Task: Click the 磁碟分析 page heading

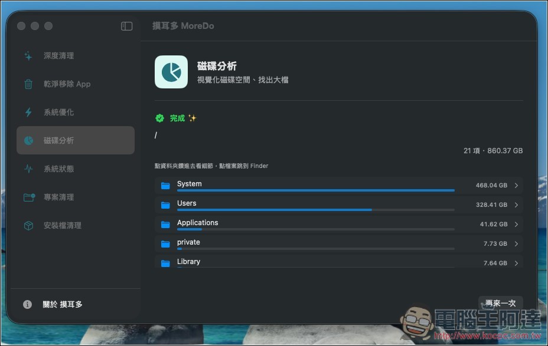Action: [217, 66]
